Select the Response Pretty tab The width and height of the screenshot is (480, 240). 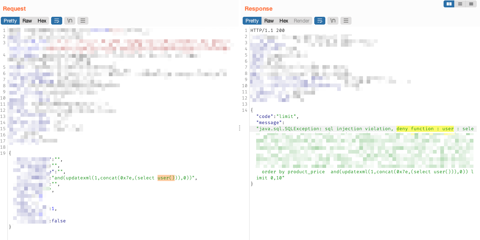252,21
